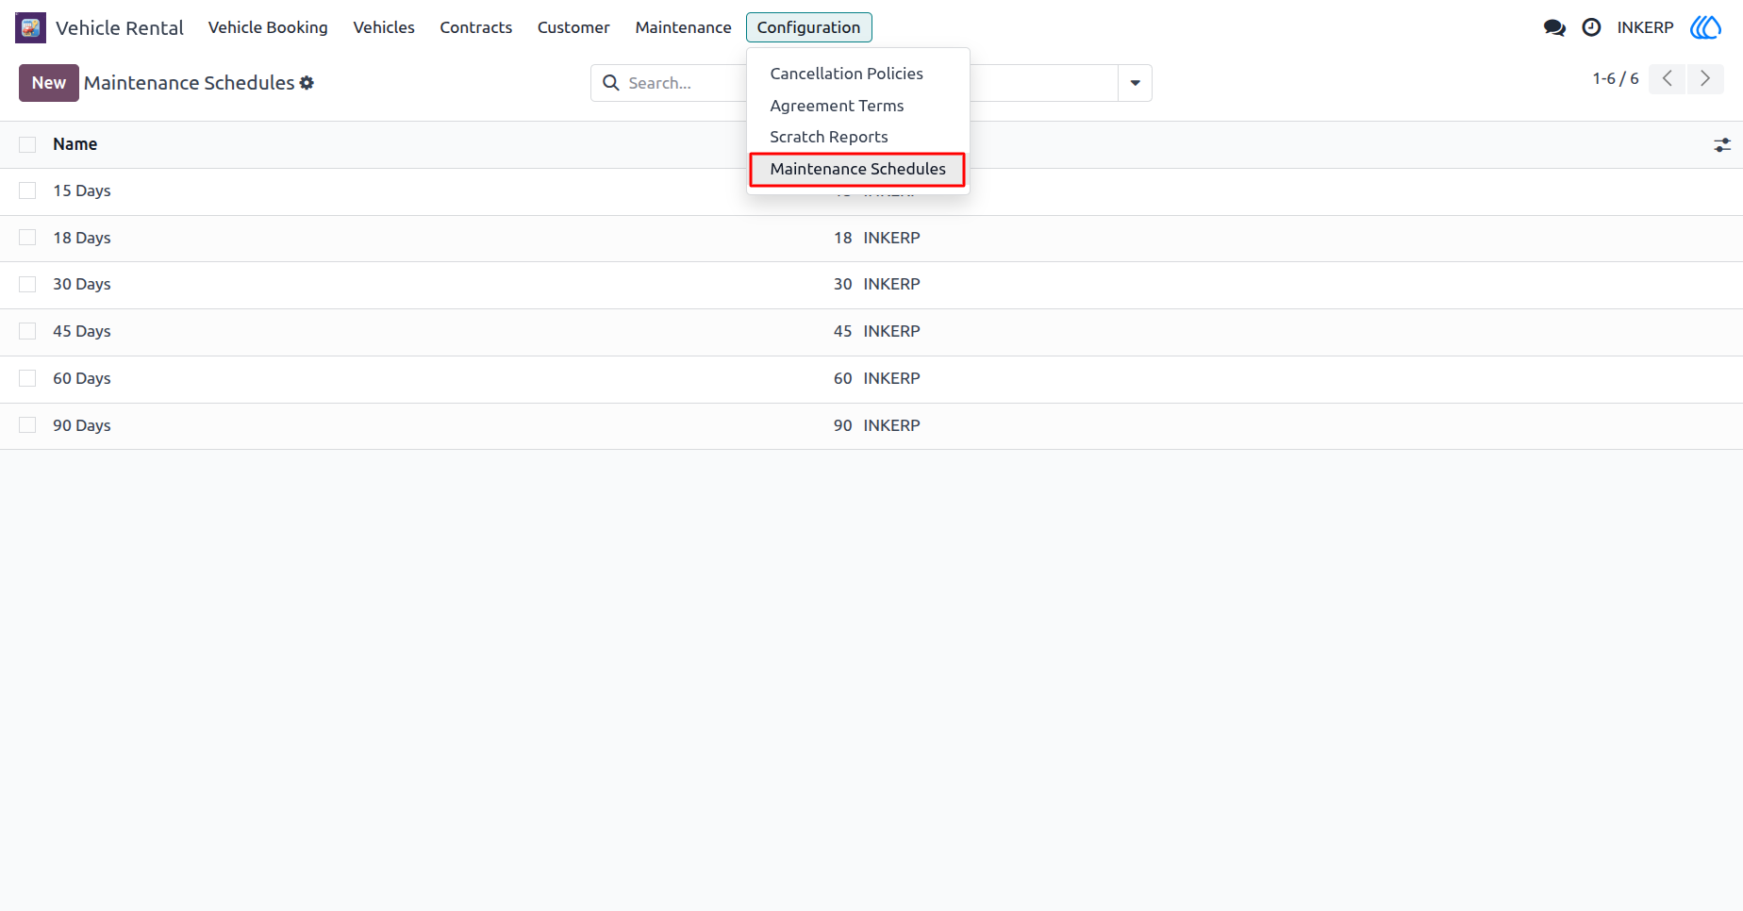This screenshot has width=1743, height=911.
Task: Click the Maintenance Schedules breadcrumb title
Action: click(x=190, y=83)
